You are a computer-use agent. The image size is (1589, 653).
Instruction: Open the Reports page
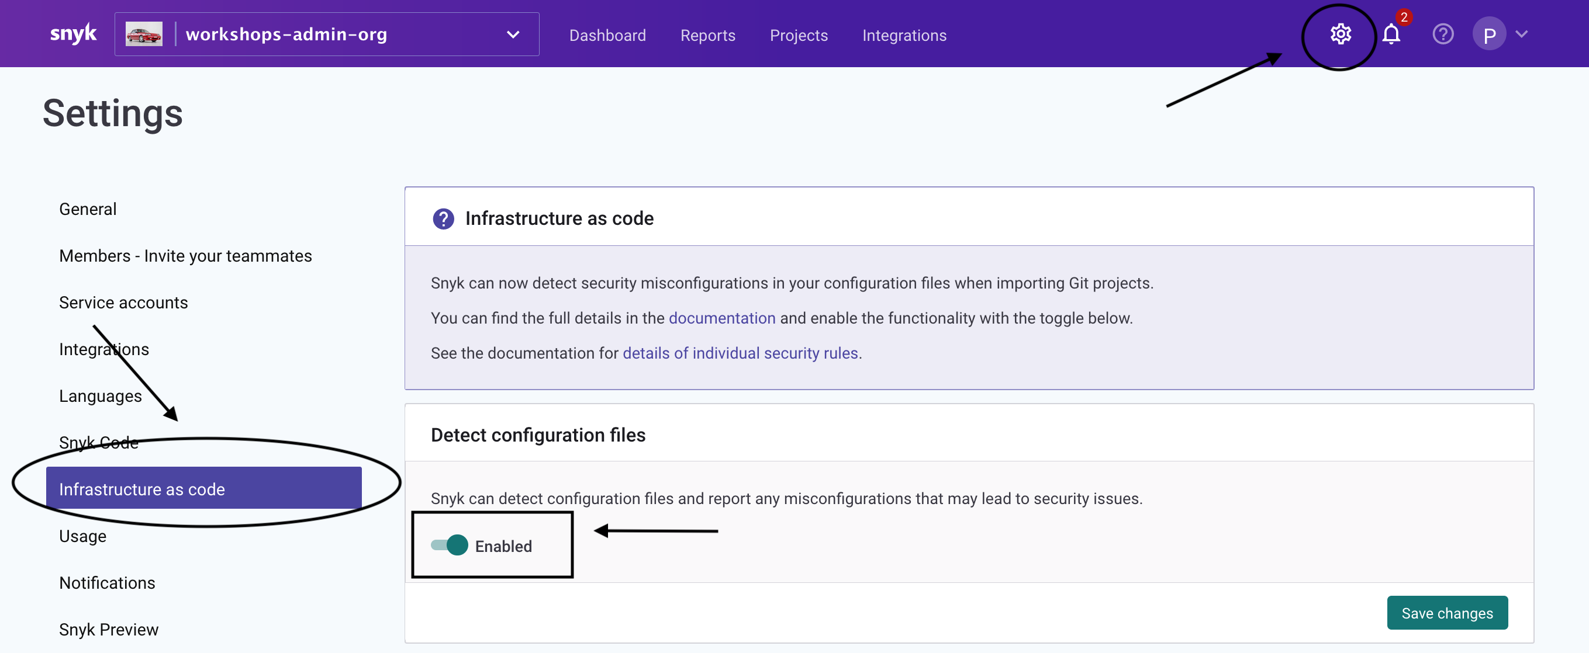pyautogui.click(x=707, y=36)
